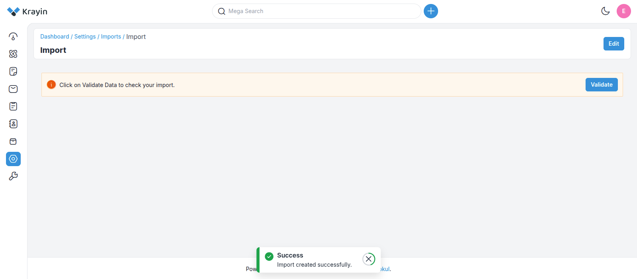Go to Settings via breadcrumb
This screenshot has width=637, height=279.
tap(85, 37)
